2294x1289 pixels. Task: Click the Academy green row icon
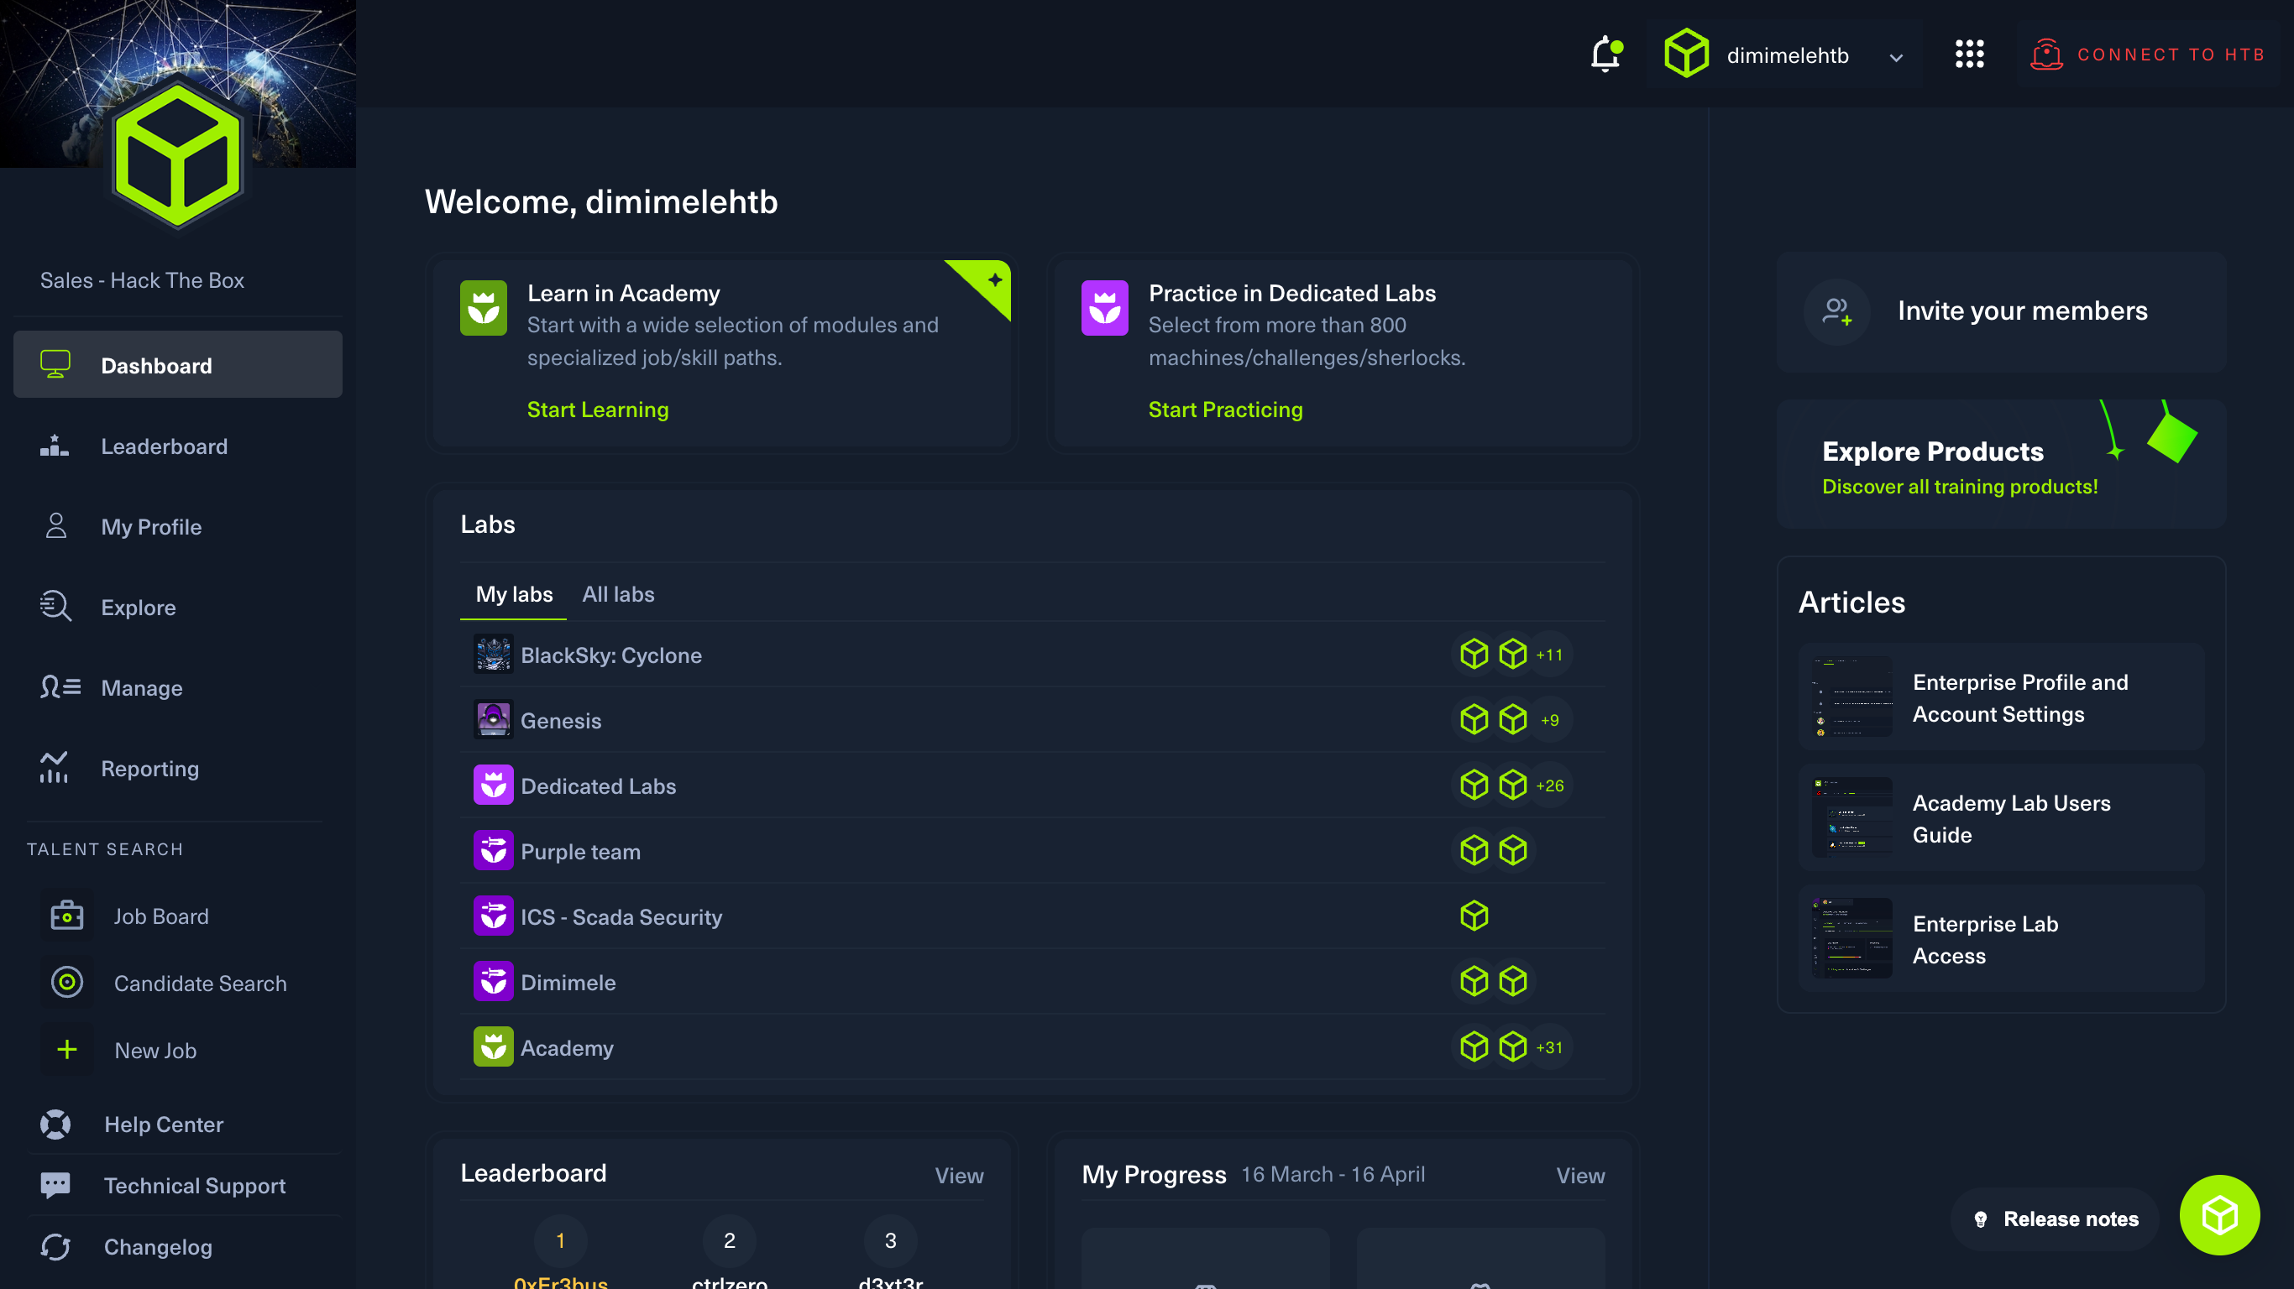pyautogui.click(x=494, y=1046)
